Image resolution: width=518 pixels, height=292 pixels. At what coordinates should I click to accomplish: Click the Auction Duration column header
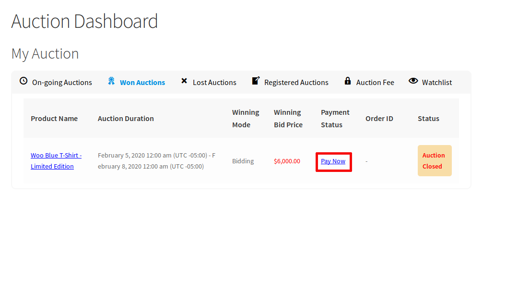pos(126,119)
